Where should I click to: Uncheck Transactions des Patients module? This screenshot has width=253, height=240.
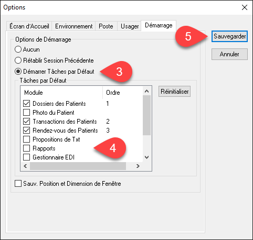click(26, 122)
